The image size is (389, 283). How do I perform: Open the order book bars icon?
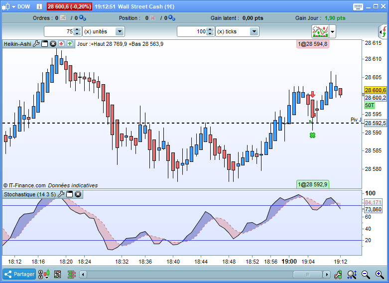coord(71,275)
